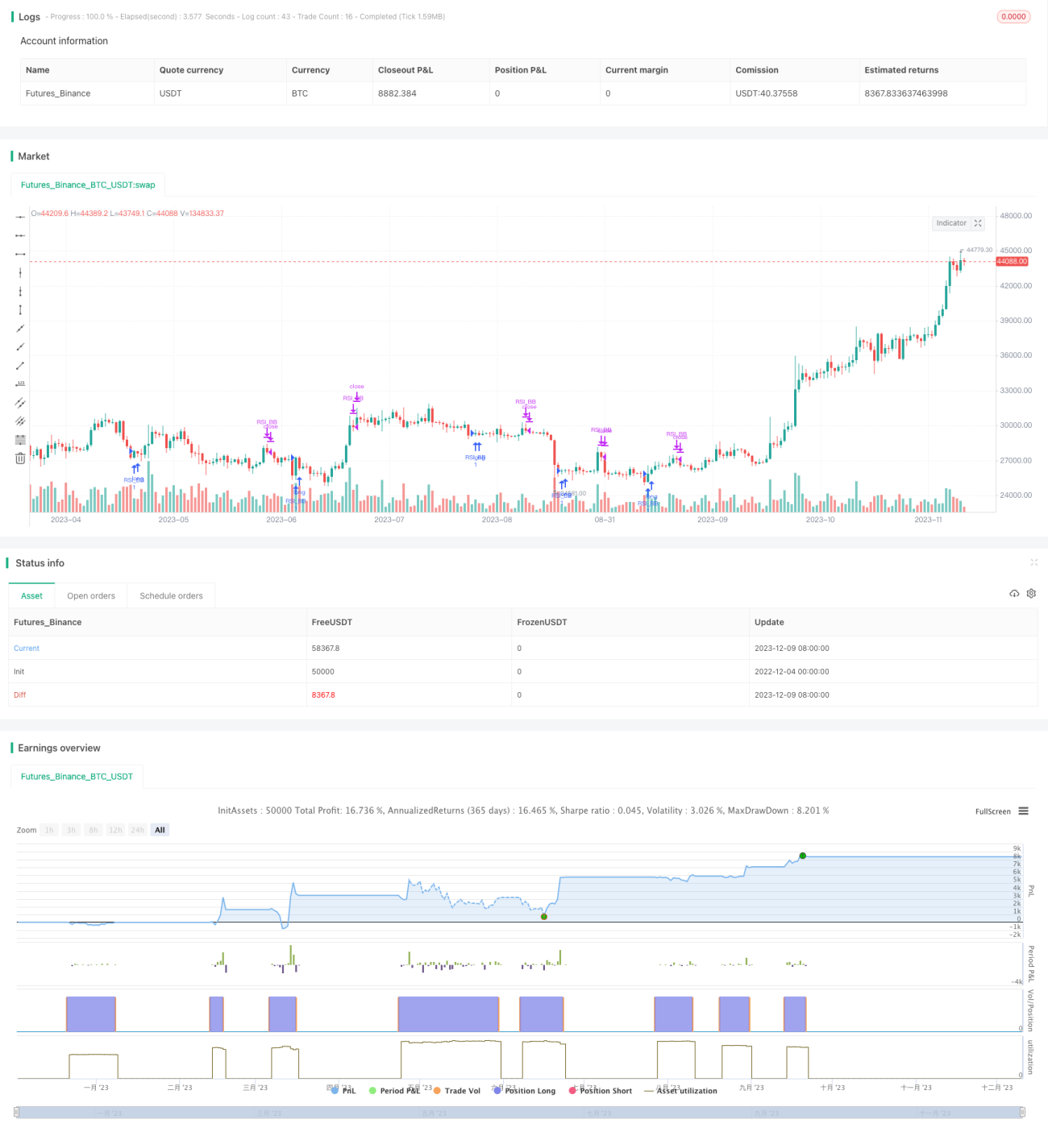Switch to the Schedule orders tab
Image resolution: width=1048 pixels, height=1136 pixels.
tap(171, 596)
